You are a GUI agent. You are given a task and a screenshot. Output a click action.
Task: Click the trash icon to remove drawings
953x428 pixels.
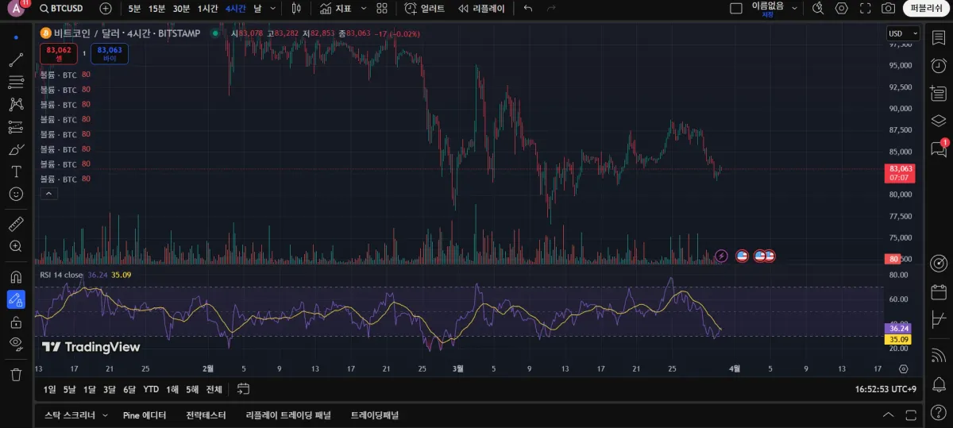click(16, 374)
